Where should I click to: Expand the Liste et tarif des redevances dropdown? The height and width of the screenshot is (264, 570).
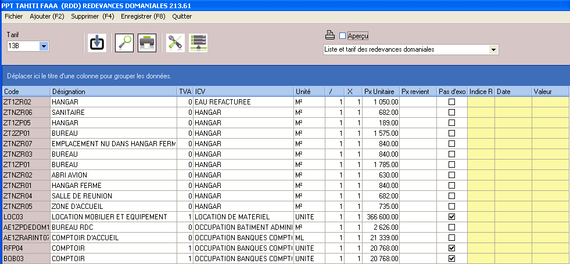[x=494, y=50]
